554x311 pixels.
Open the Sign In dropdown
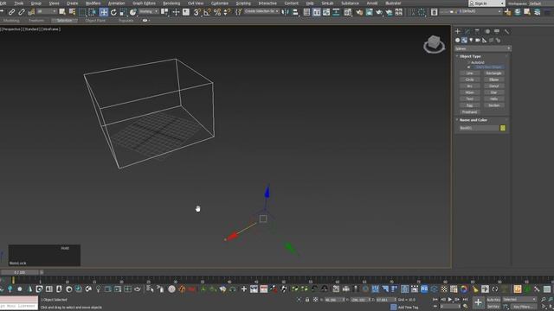pos(486,3)
